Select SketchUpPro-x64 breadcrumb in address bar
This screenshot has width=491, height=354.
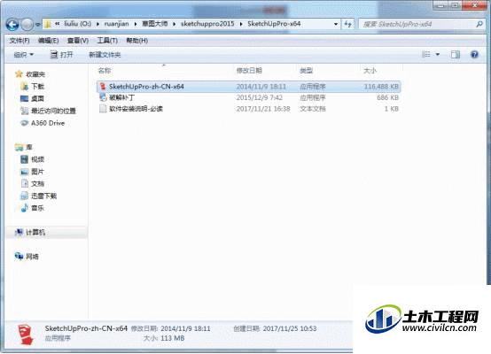[274, 24]
